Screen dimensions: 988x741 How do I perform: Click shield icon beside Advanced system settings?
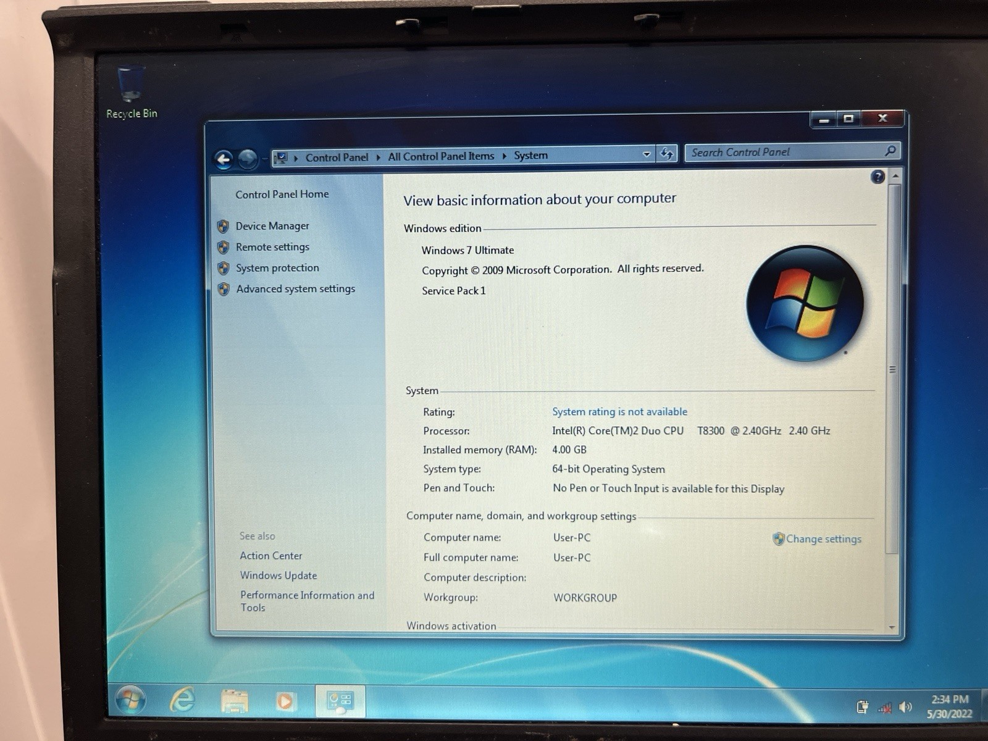[224, 289]
